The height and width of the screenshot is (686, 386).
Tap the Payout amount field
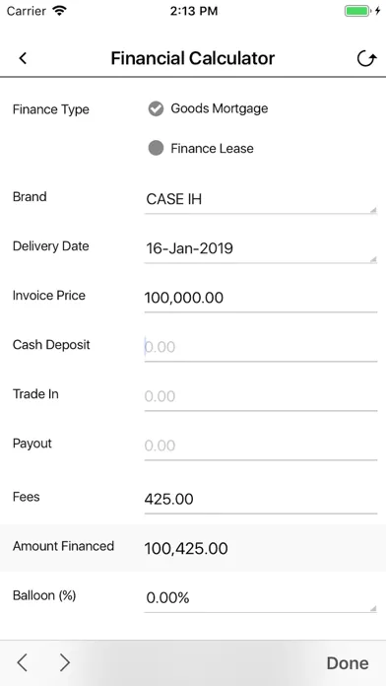[x=261, y=446]
